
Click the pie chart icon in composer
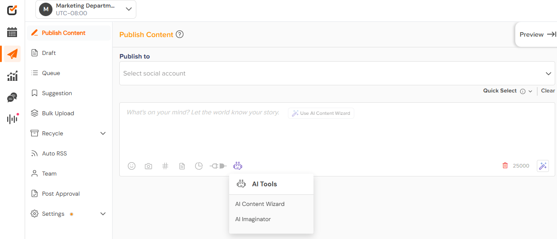[x=199, y=166]
